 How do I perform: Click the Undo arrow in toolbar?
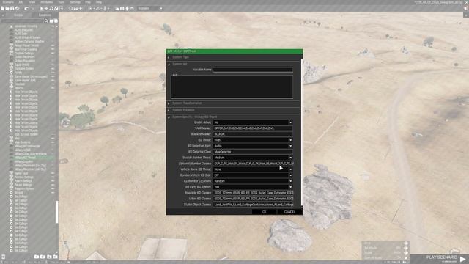point(26,8)
